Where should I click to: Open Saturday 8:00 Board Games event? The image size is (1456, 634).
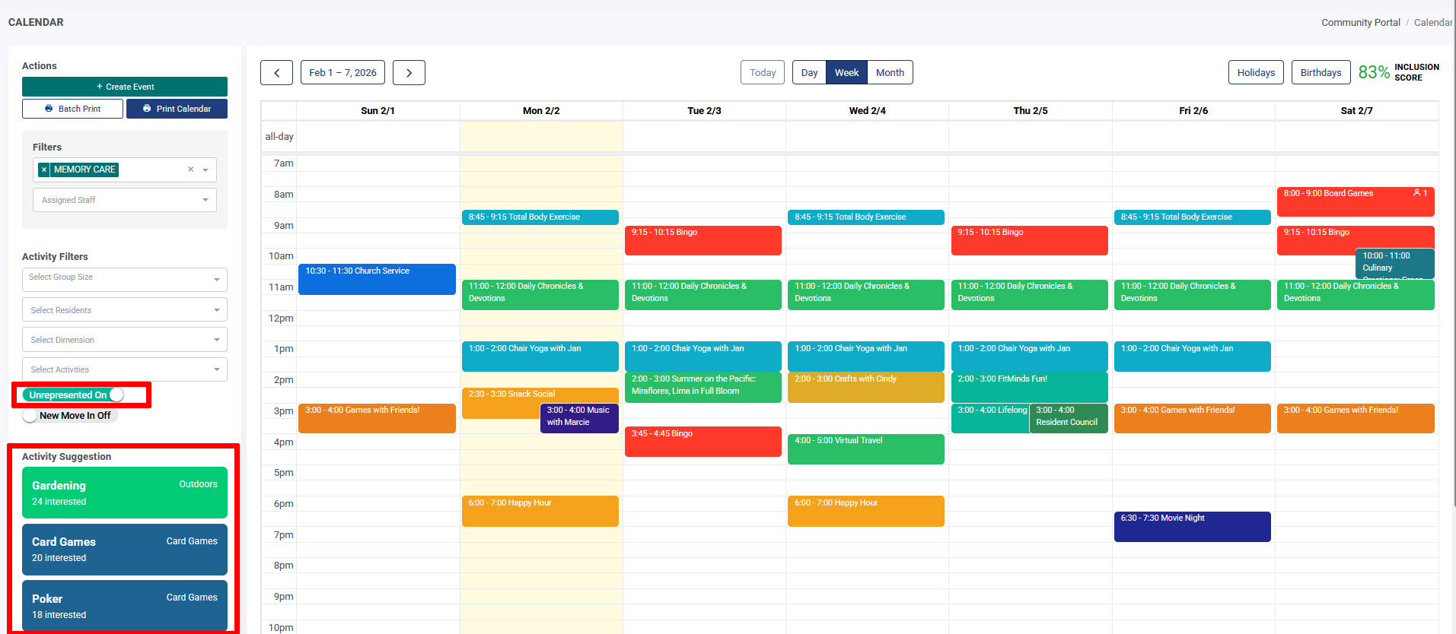pos(1356,201)
